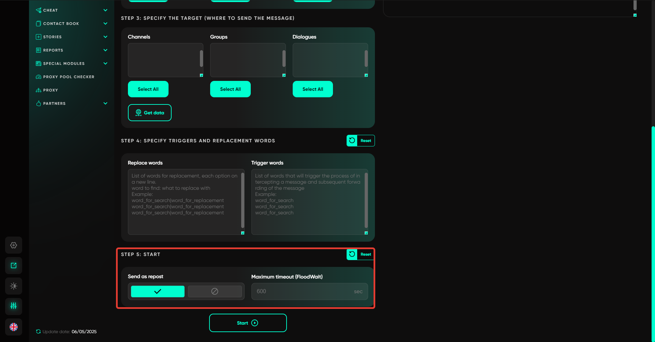Change language with the UK flag icon
The width and height of the screenshot is (655, 342).
click(x=14, y=327)
